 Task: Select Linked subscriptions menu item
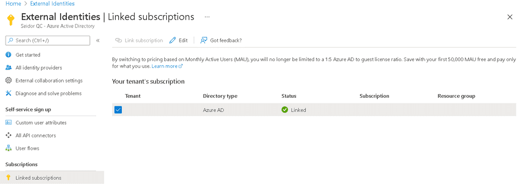52,178
